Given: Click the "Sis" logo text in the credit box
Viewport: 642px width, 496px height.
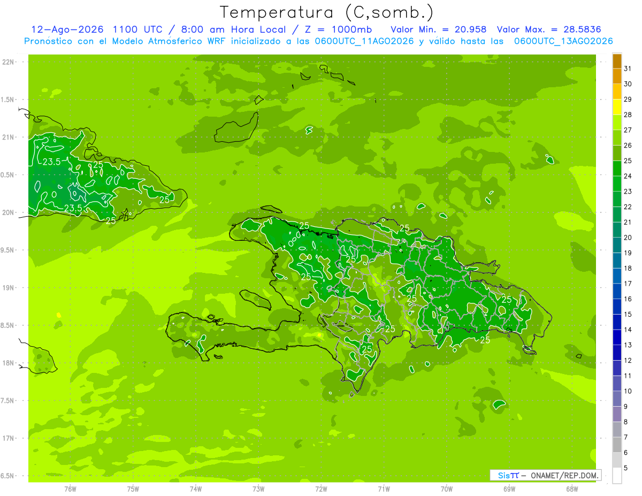Looking at the screenshot, I should tap(503, 475).
